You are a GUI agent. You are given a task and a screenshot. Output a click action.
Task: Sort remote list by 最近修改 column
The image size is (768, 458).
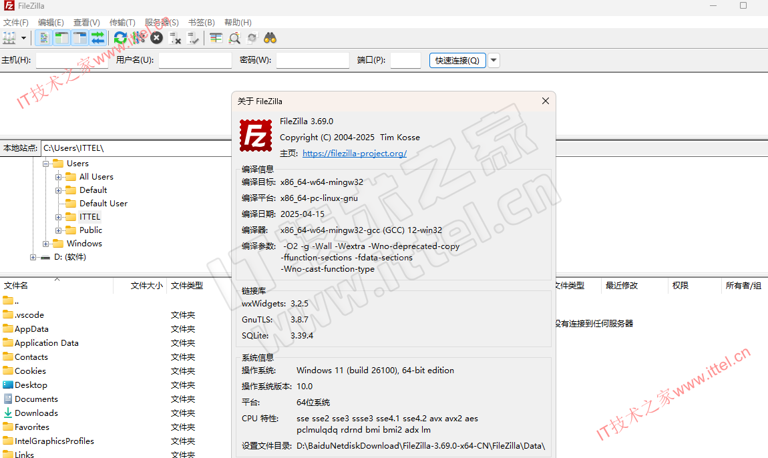[x=634, y=286]
